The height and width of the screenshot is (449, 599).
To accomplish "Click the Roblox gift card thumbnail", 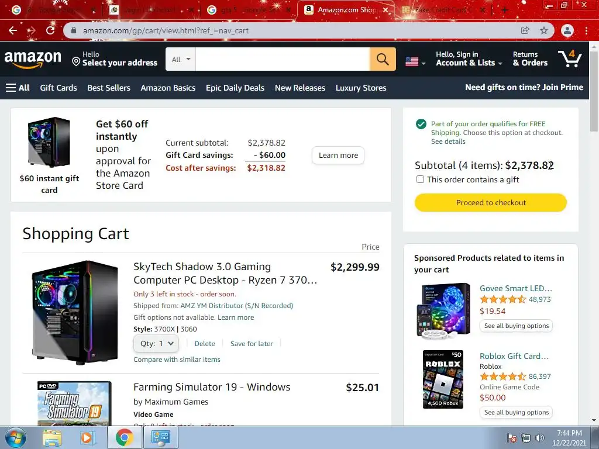I will [x=443, y=379].
